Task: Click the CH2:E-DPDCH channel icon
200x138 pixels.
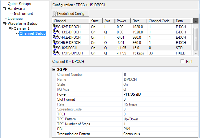Action: pyautogui.click(x=55, y=27)
